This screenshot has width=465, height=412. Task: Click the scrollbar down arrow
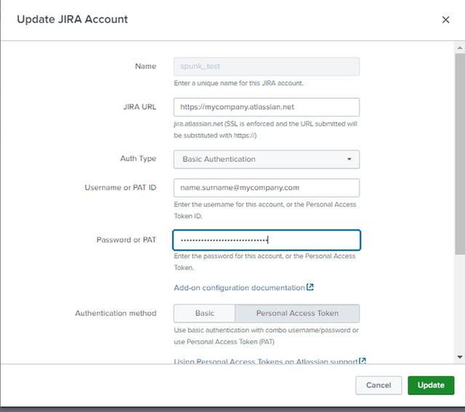460,358
